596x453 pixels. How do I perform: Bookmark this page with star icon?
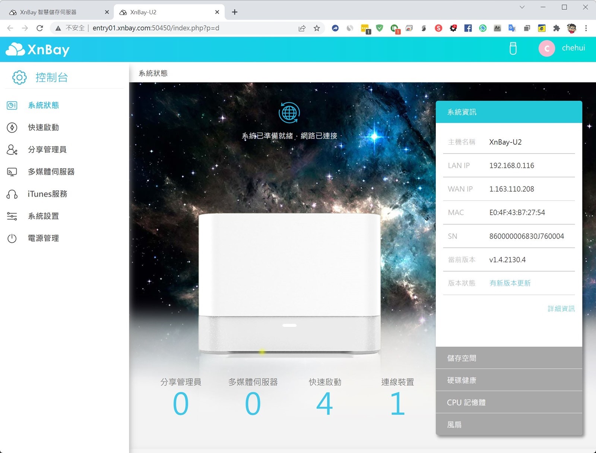(317, 28)
